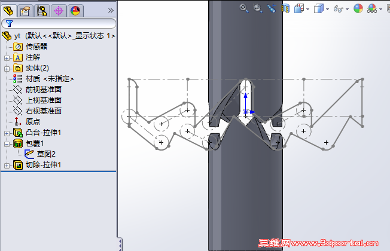The image size is (390, 251).
Task: Select the 上视基准面 top plane
Action: (x=37, y=100)
